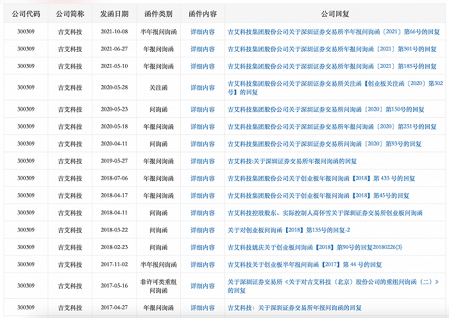The image size is (449, 318).
Task: Select 非许可类重组问询函 category cell
Action: (x=158, y=286)
